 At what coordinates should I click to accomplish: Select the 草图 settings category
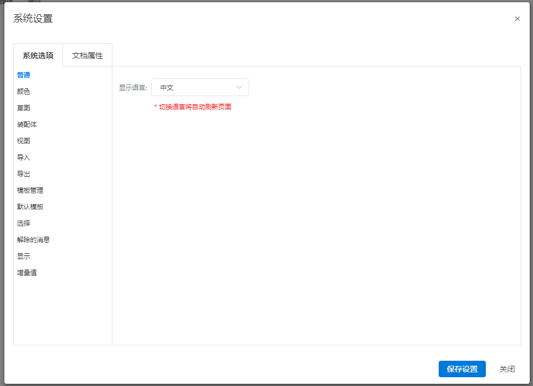[24, 108]
